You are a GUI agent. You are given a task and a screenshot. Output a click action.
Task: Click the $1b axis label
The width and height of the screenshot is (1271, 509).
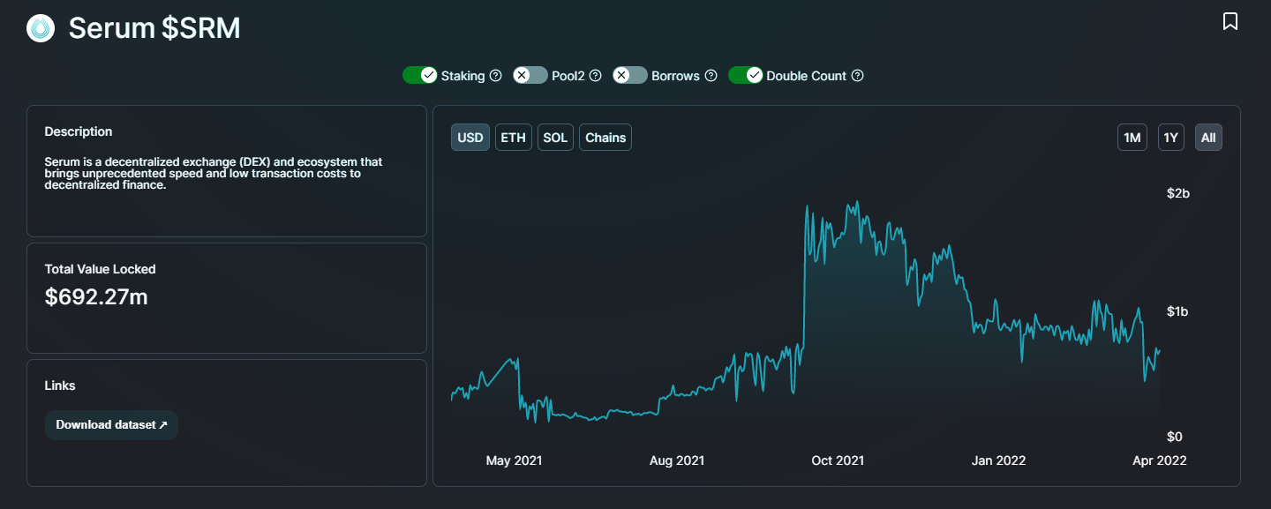coord(1178,311)
